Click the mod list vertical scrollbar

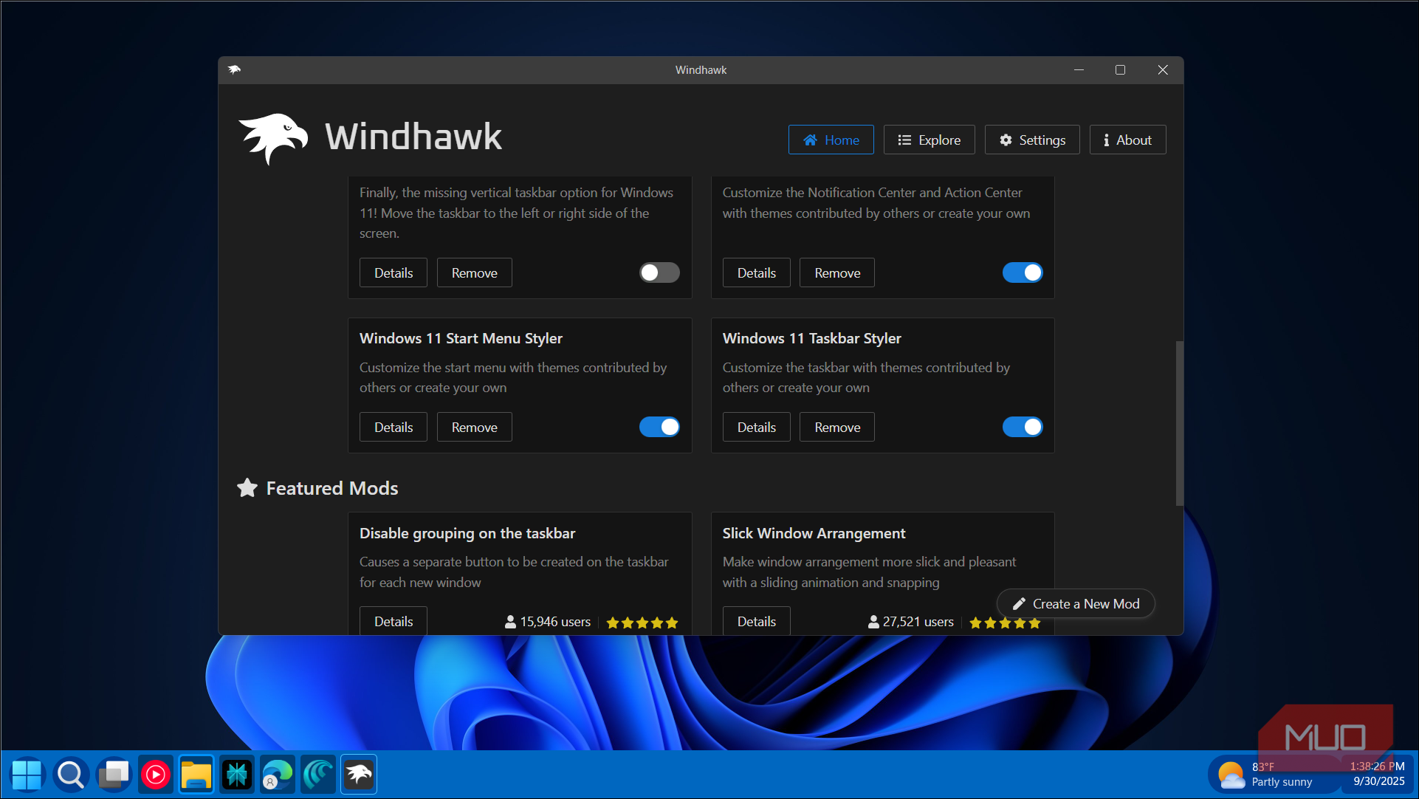(1179, 423)
